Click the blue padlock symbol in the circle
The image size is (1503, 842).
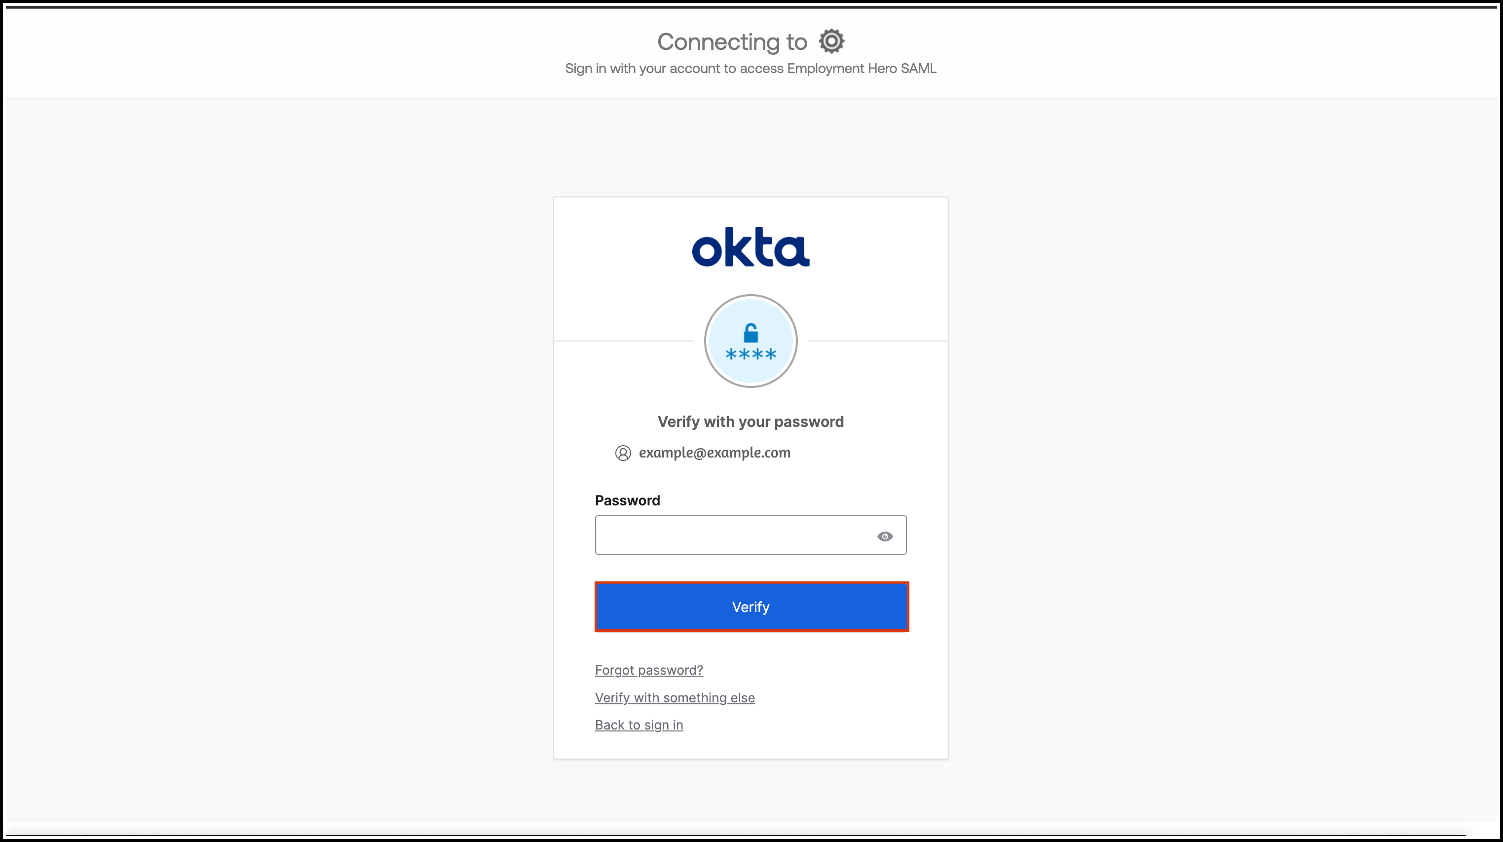(751, 333)
